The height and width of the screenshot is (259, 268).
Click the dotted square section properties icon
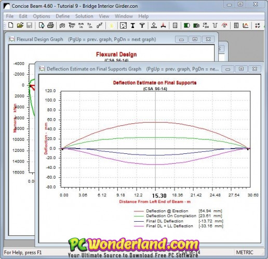123,25
